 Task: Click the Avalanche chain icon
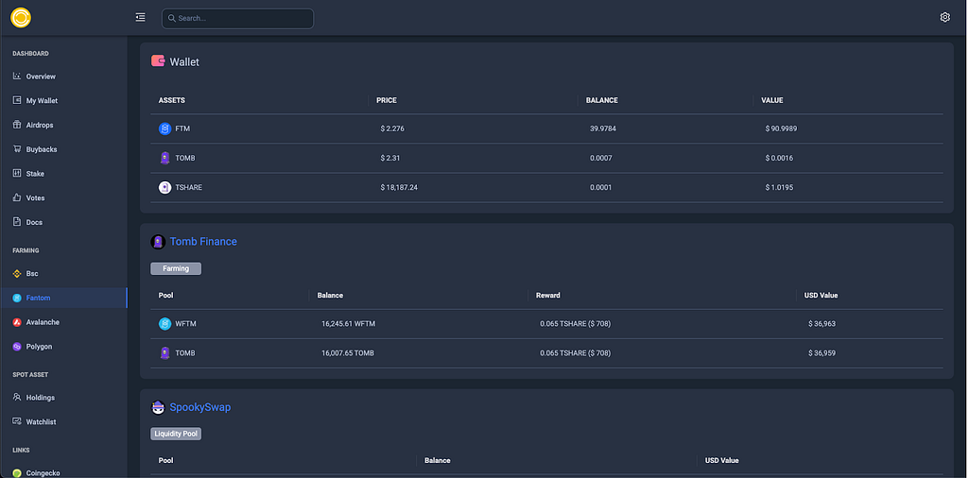pyautogui.click(x=17, y=322)
